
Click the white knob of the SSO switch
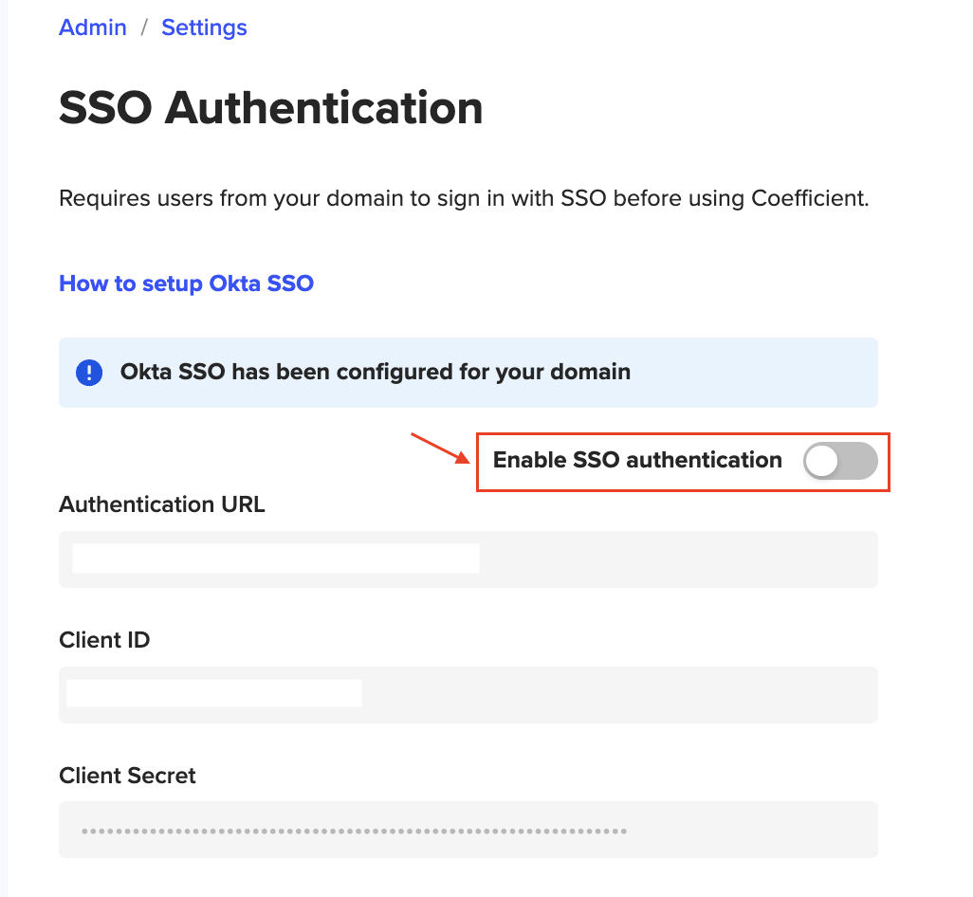point(821,461)
